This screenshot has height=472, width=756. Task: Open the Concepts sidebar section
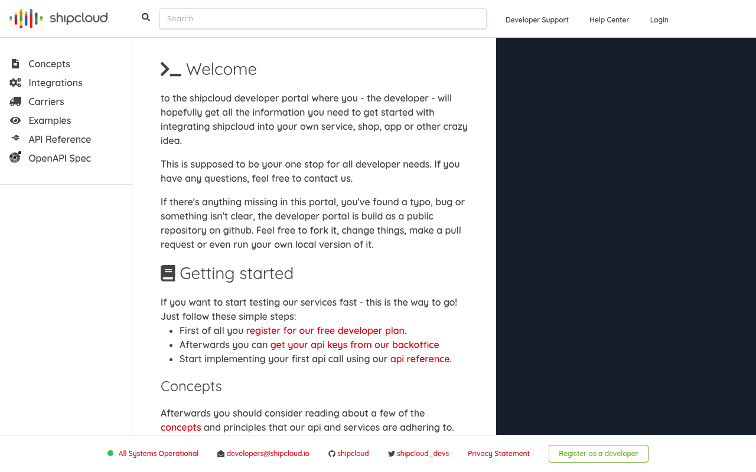coord(50,64)
